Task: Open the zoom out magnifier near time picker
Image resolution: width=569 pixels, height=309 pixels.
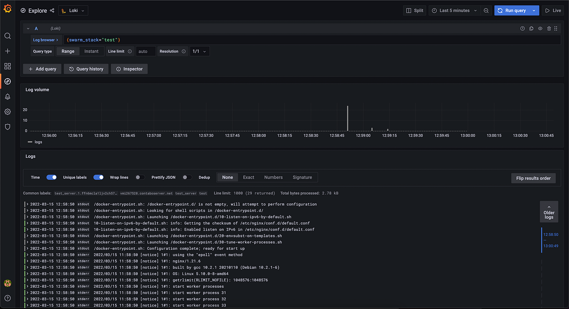Action: (x=486, y=10)
